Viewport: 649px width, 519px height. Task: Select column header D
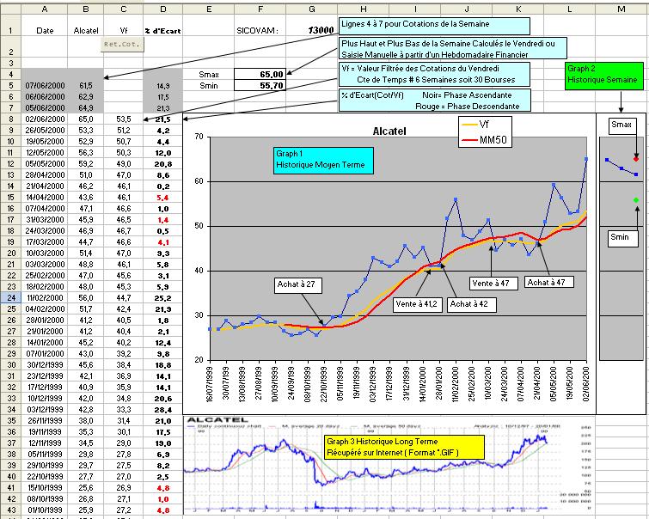click(163, 9)
